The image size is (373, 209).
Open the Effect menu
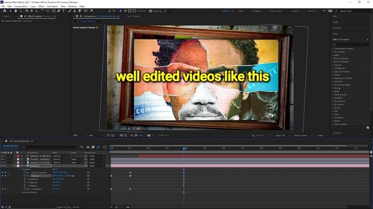(x=41, y=6)
